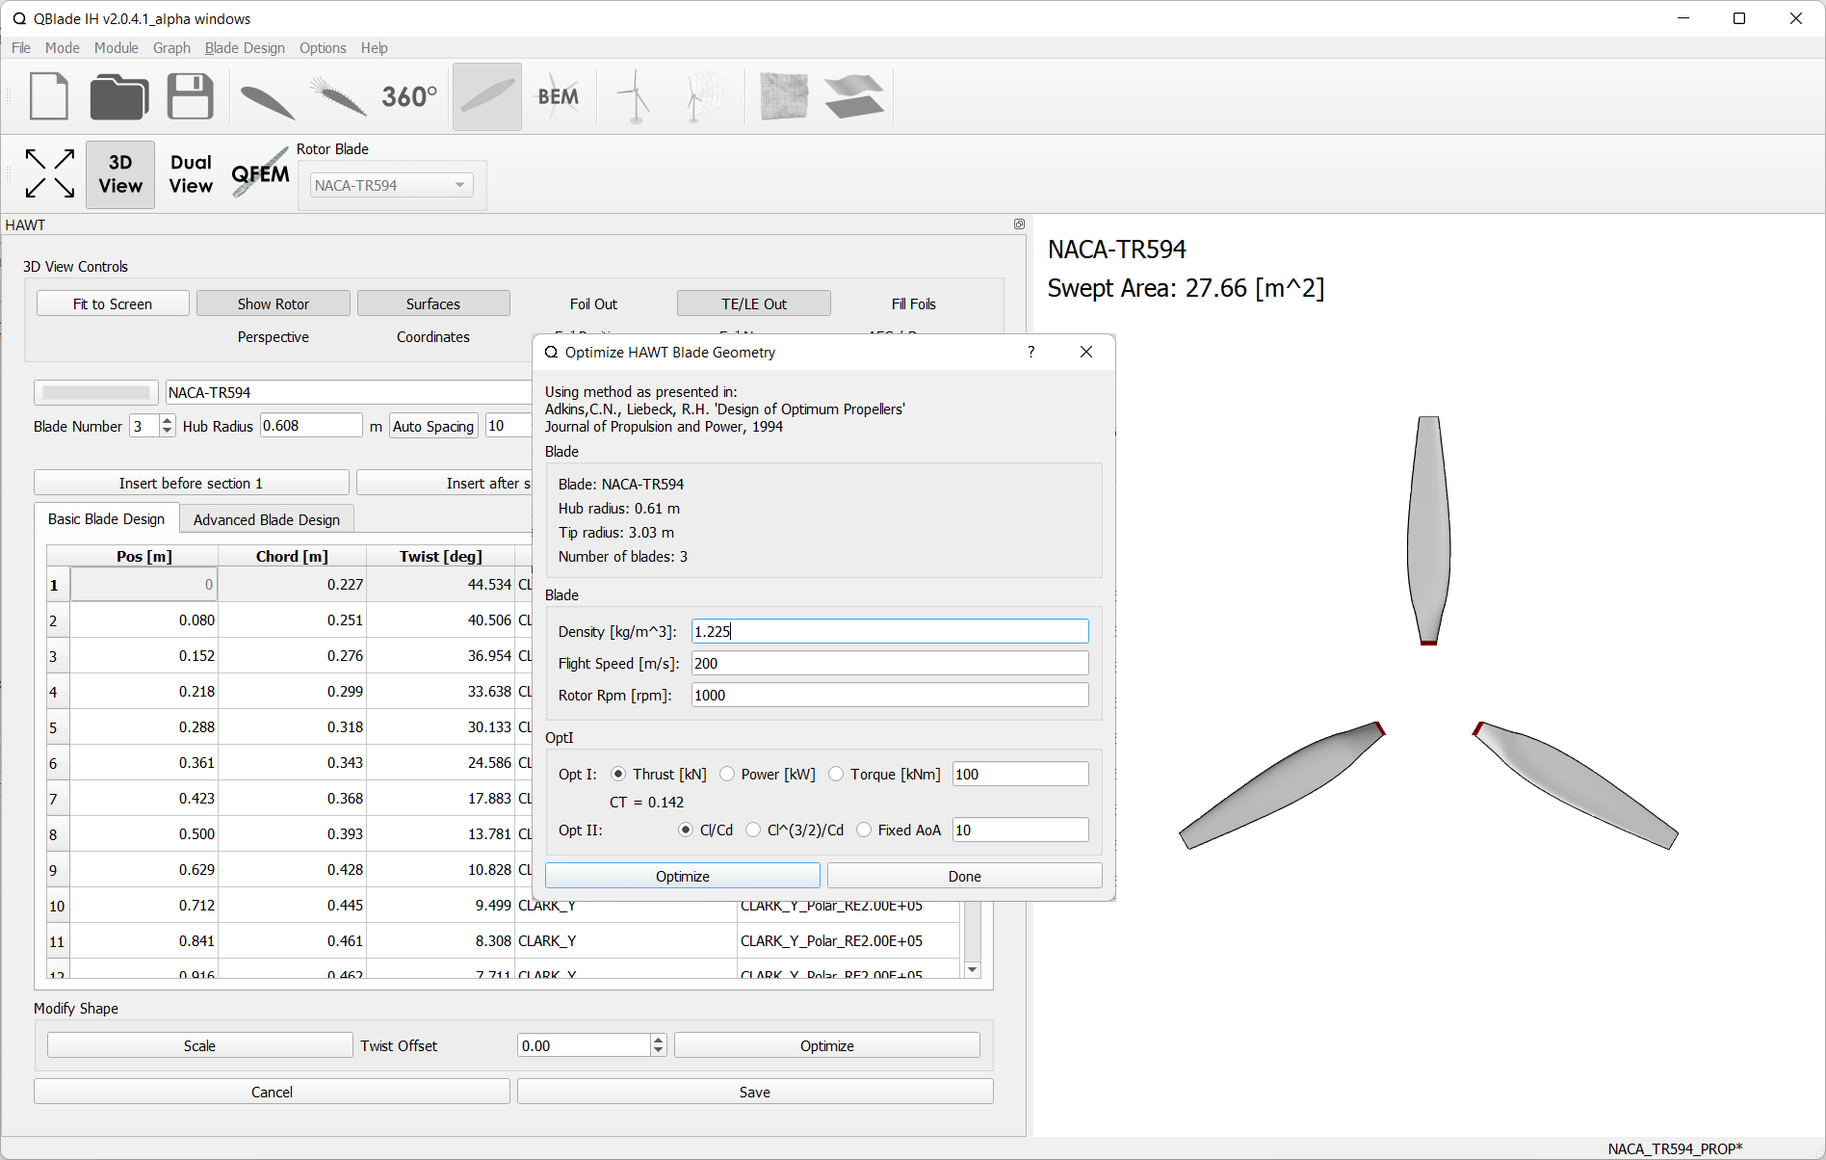Select the Thrust [kN] radio button

coord(617,774)
